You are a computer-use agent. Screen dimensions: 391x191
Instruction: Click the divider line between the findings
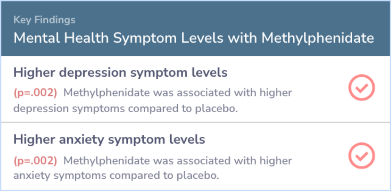pos(195,122)
